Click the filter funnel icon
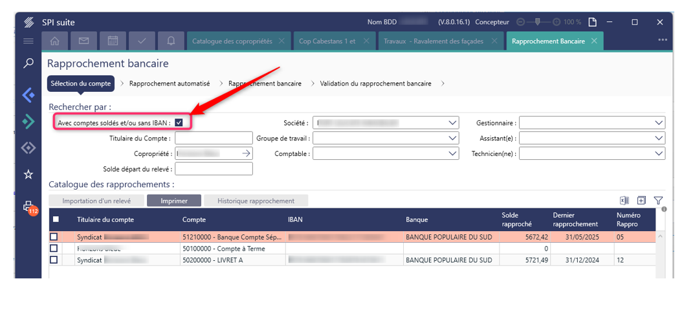This screenshot has width=684, height=314. coord(658,201)
